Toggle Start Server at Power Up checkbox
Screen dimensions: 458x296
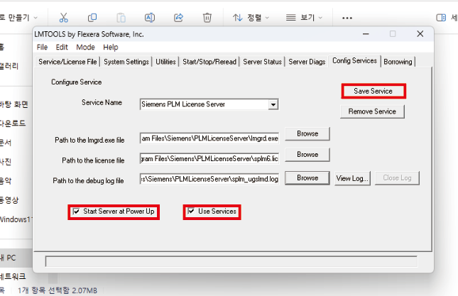click(x=76, y=212)
